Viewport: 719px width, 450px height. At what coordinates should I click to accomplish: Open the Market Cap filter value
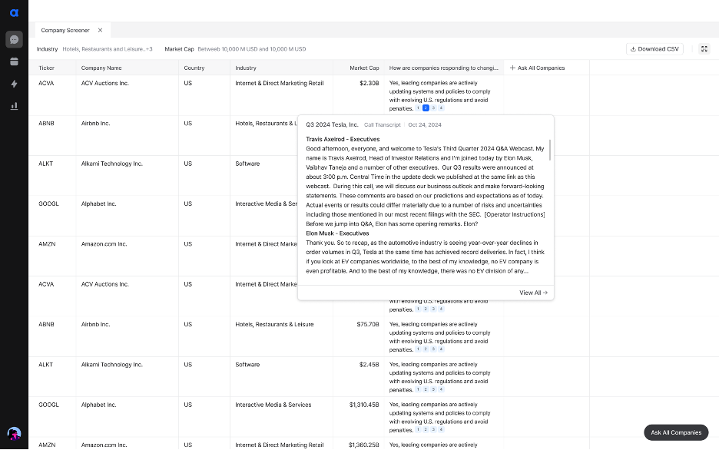tap(252, 49)
